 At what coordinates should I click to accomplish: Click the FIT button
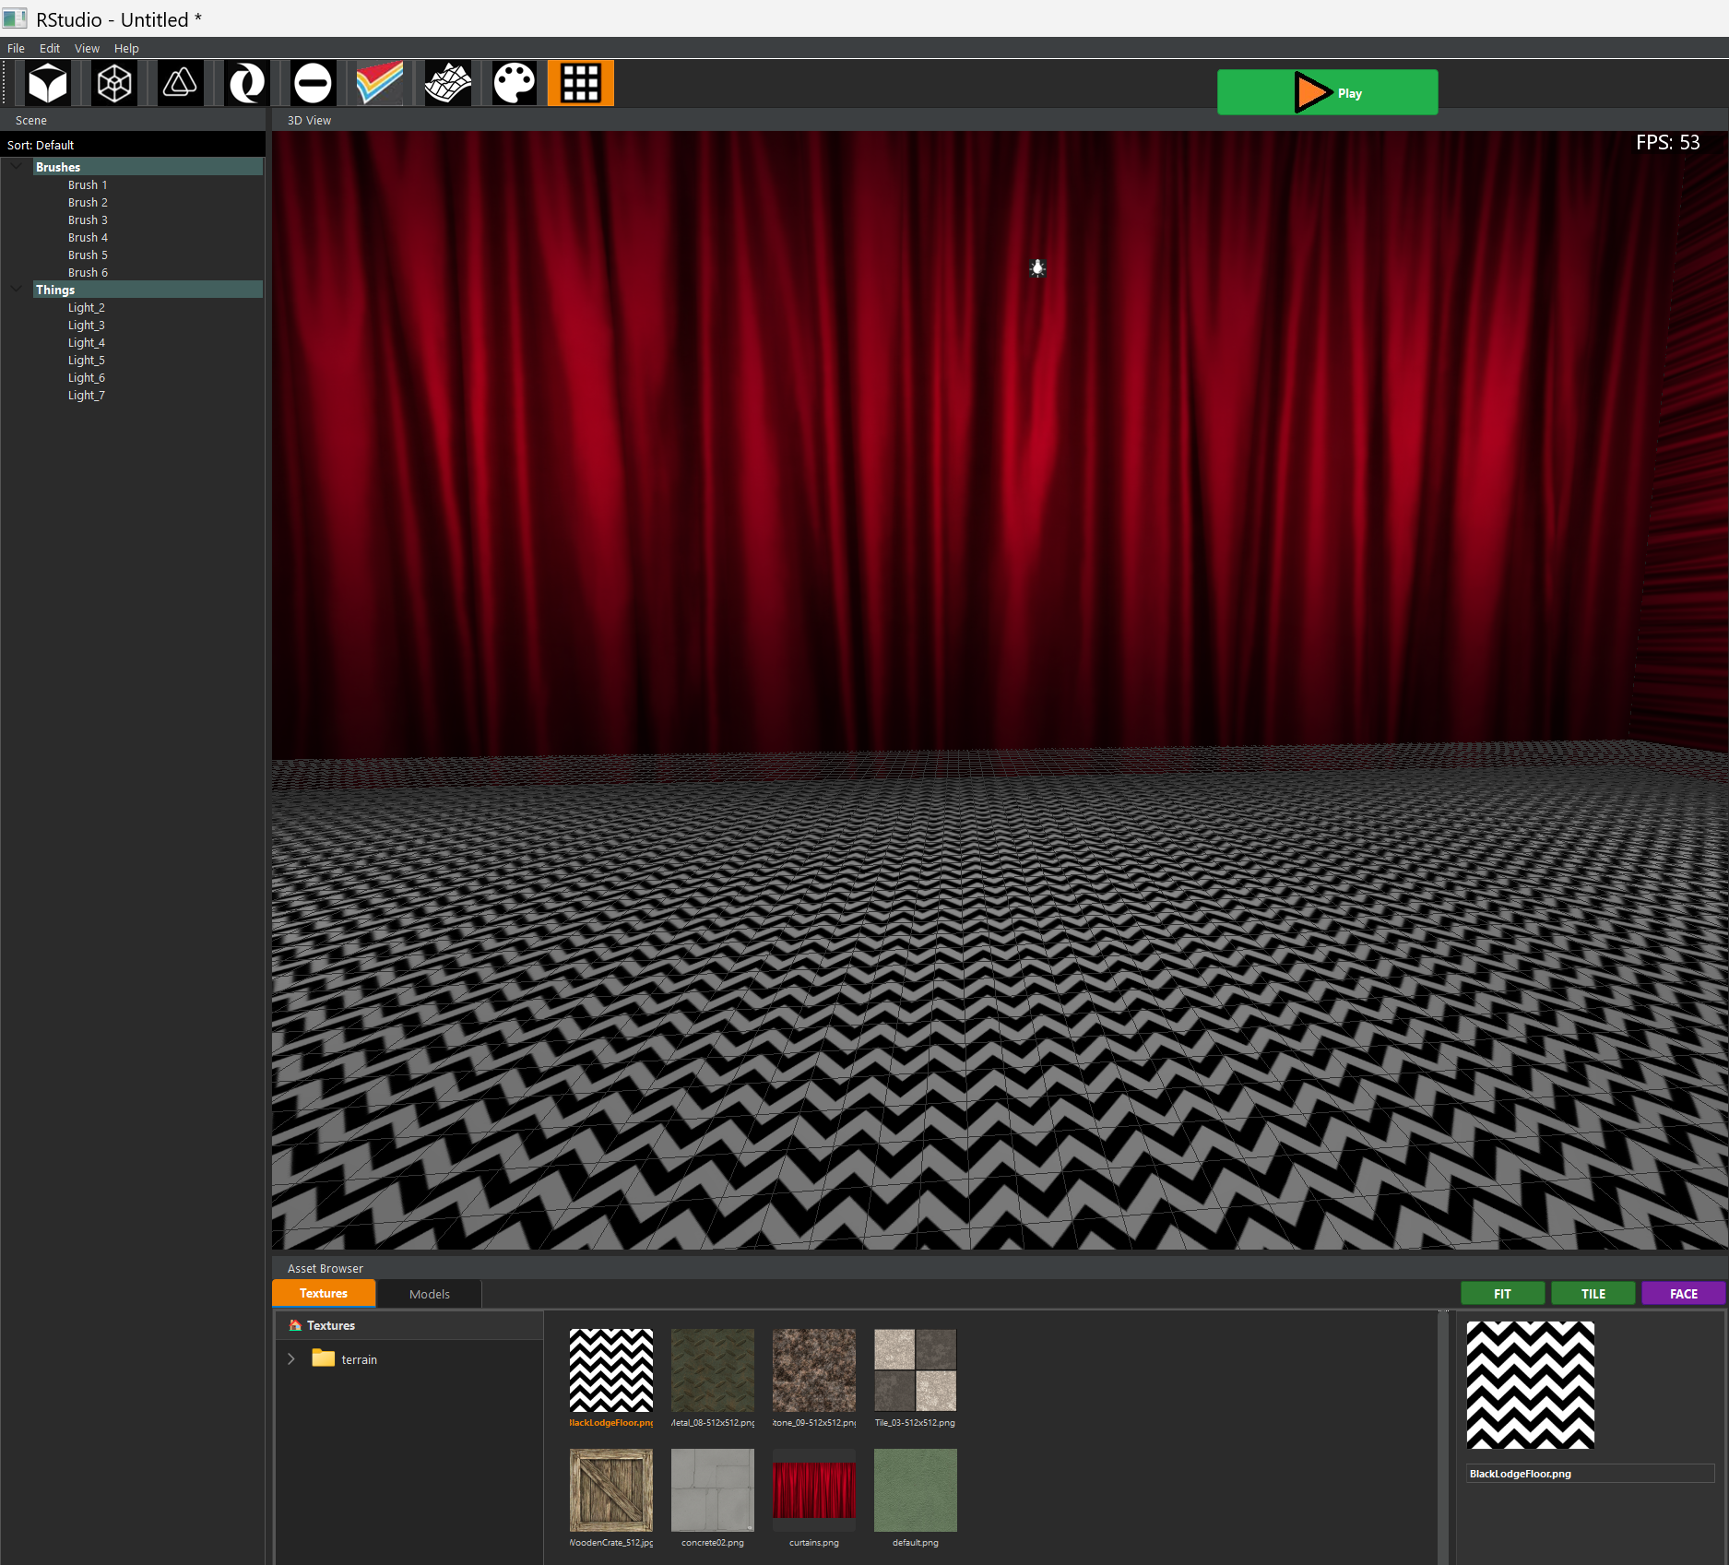[x=1501, y=1294]
